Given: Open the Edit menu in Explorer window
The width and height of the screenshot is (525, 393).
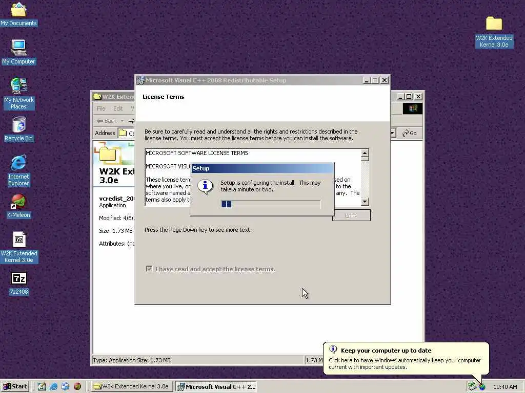Looking at the screenshot, I should point(118,108).
